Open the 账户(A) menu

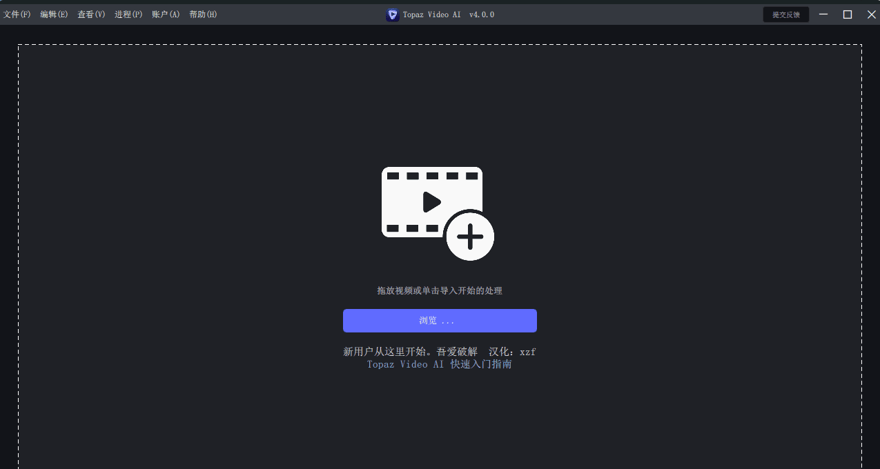pyautogui.click(x=166, y=14)
